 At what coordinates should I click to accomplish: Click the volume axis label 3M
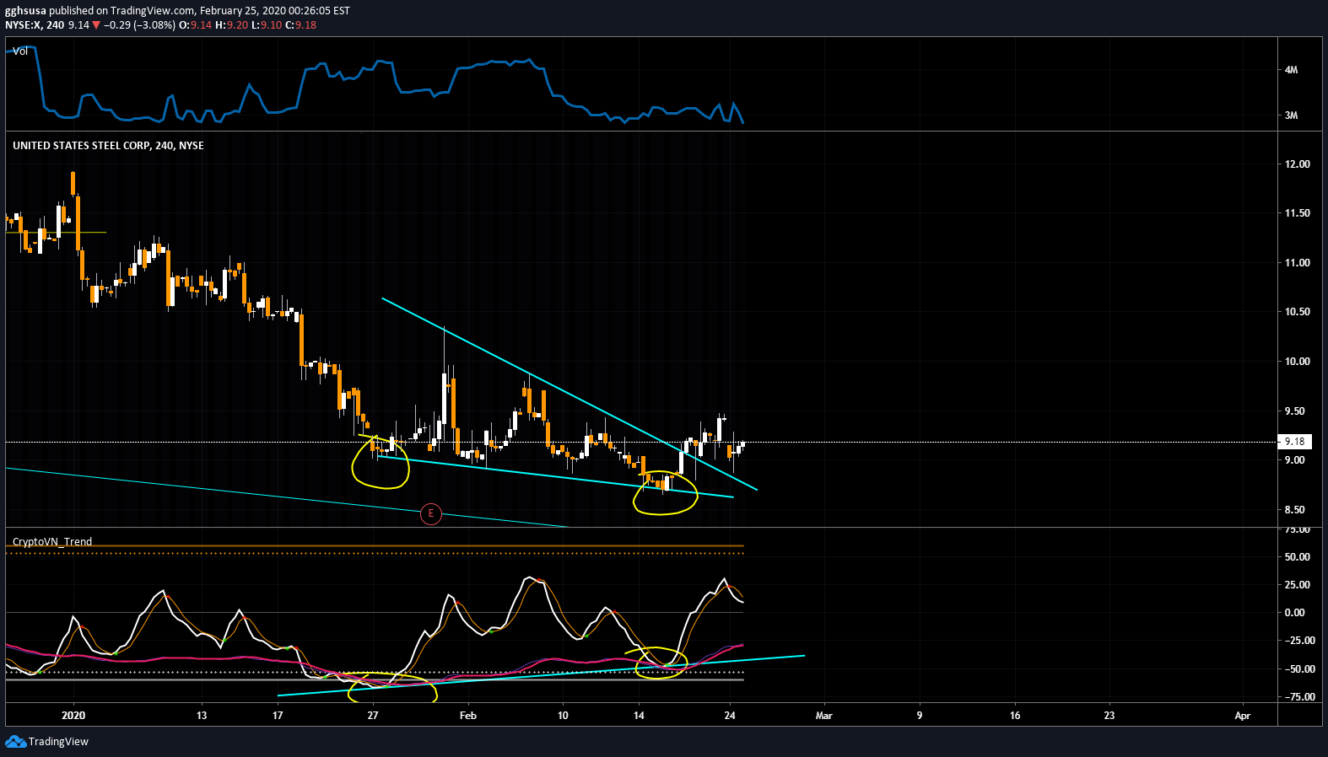coord(1291,115)
